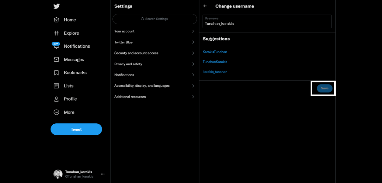Open account options three-dot menu

point(103,174)
